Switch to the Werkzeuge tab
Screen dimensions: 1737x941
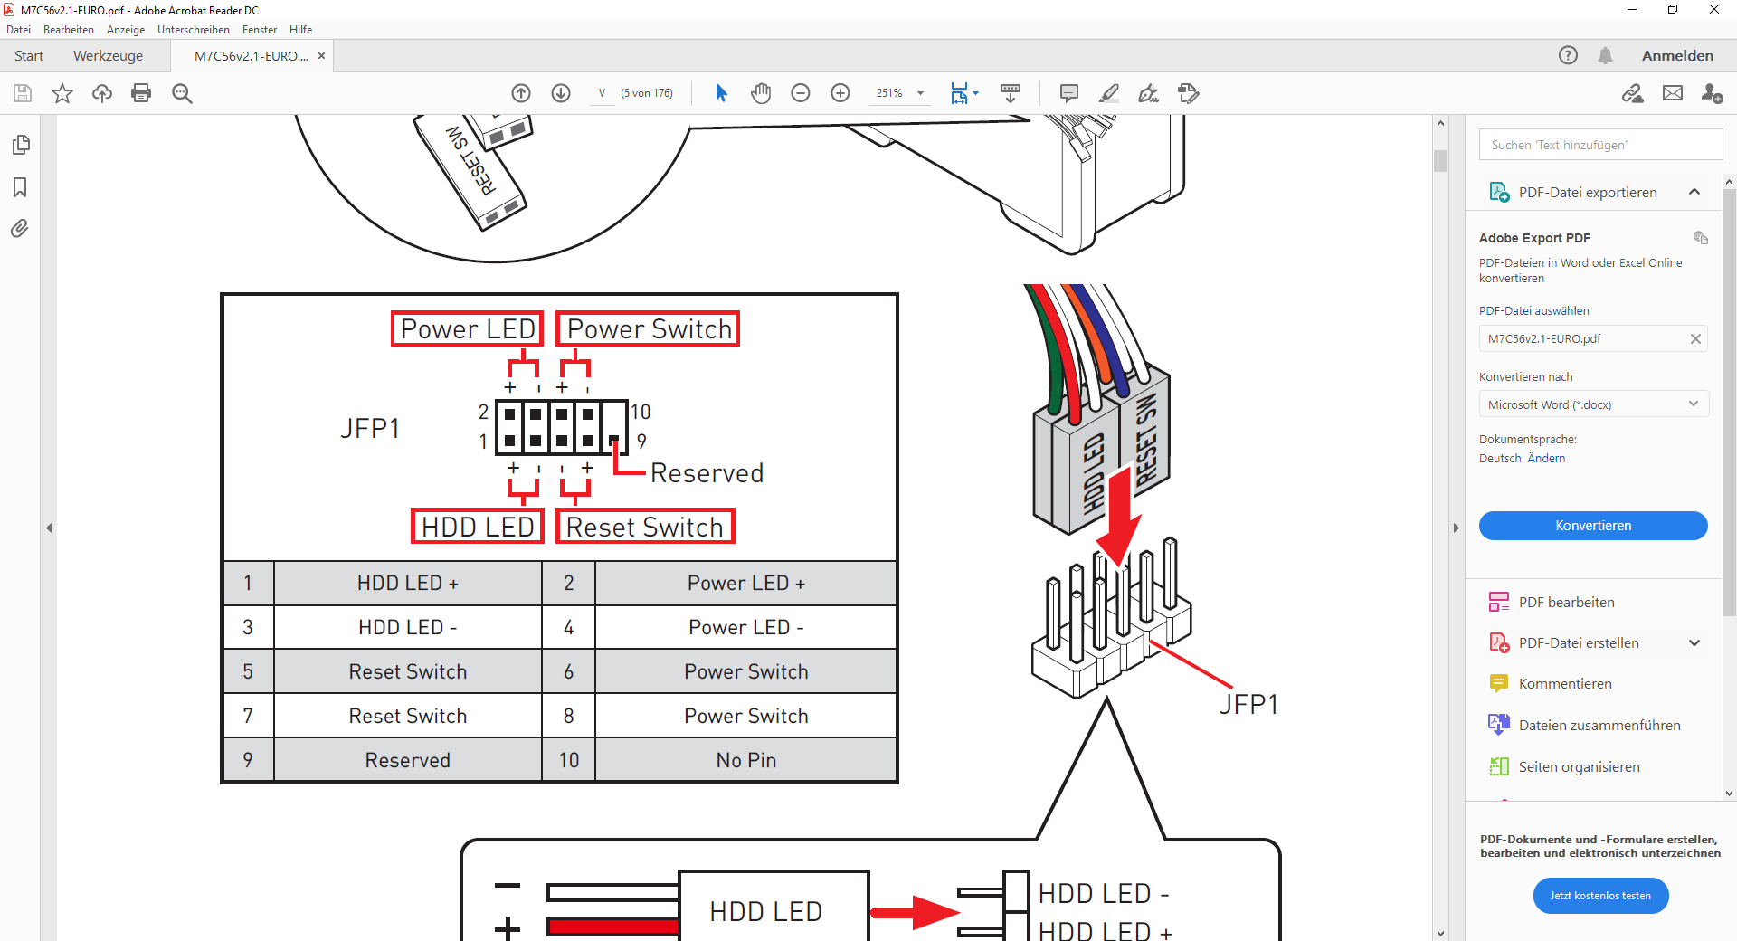108,56
